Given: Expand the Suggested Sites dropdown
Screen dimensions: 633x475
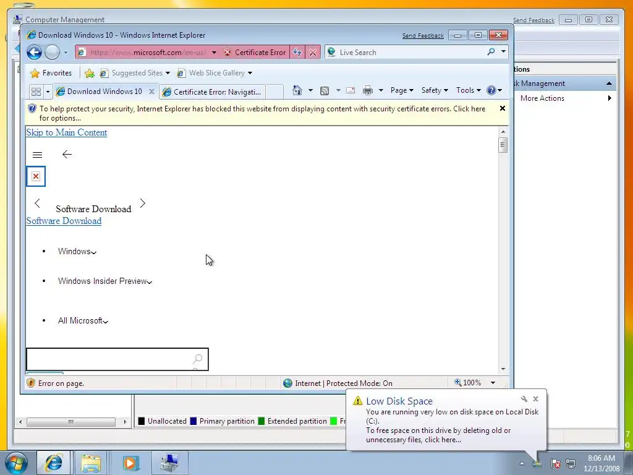Looking at the screenshot, I should (168, 73).
